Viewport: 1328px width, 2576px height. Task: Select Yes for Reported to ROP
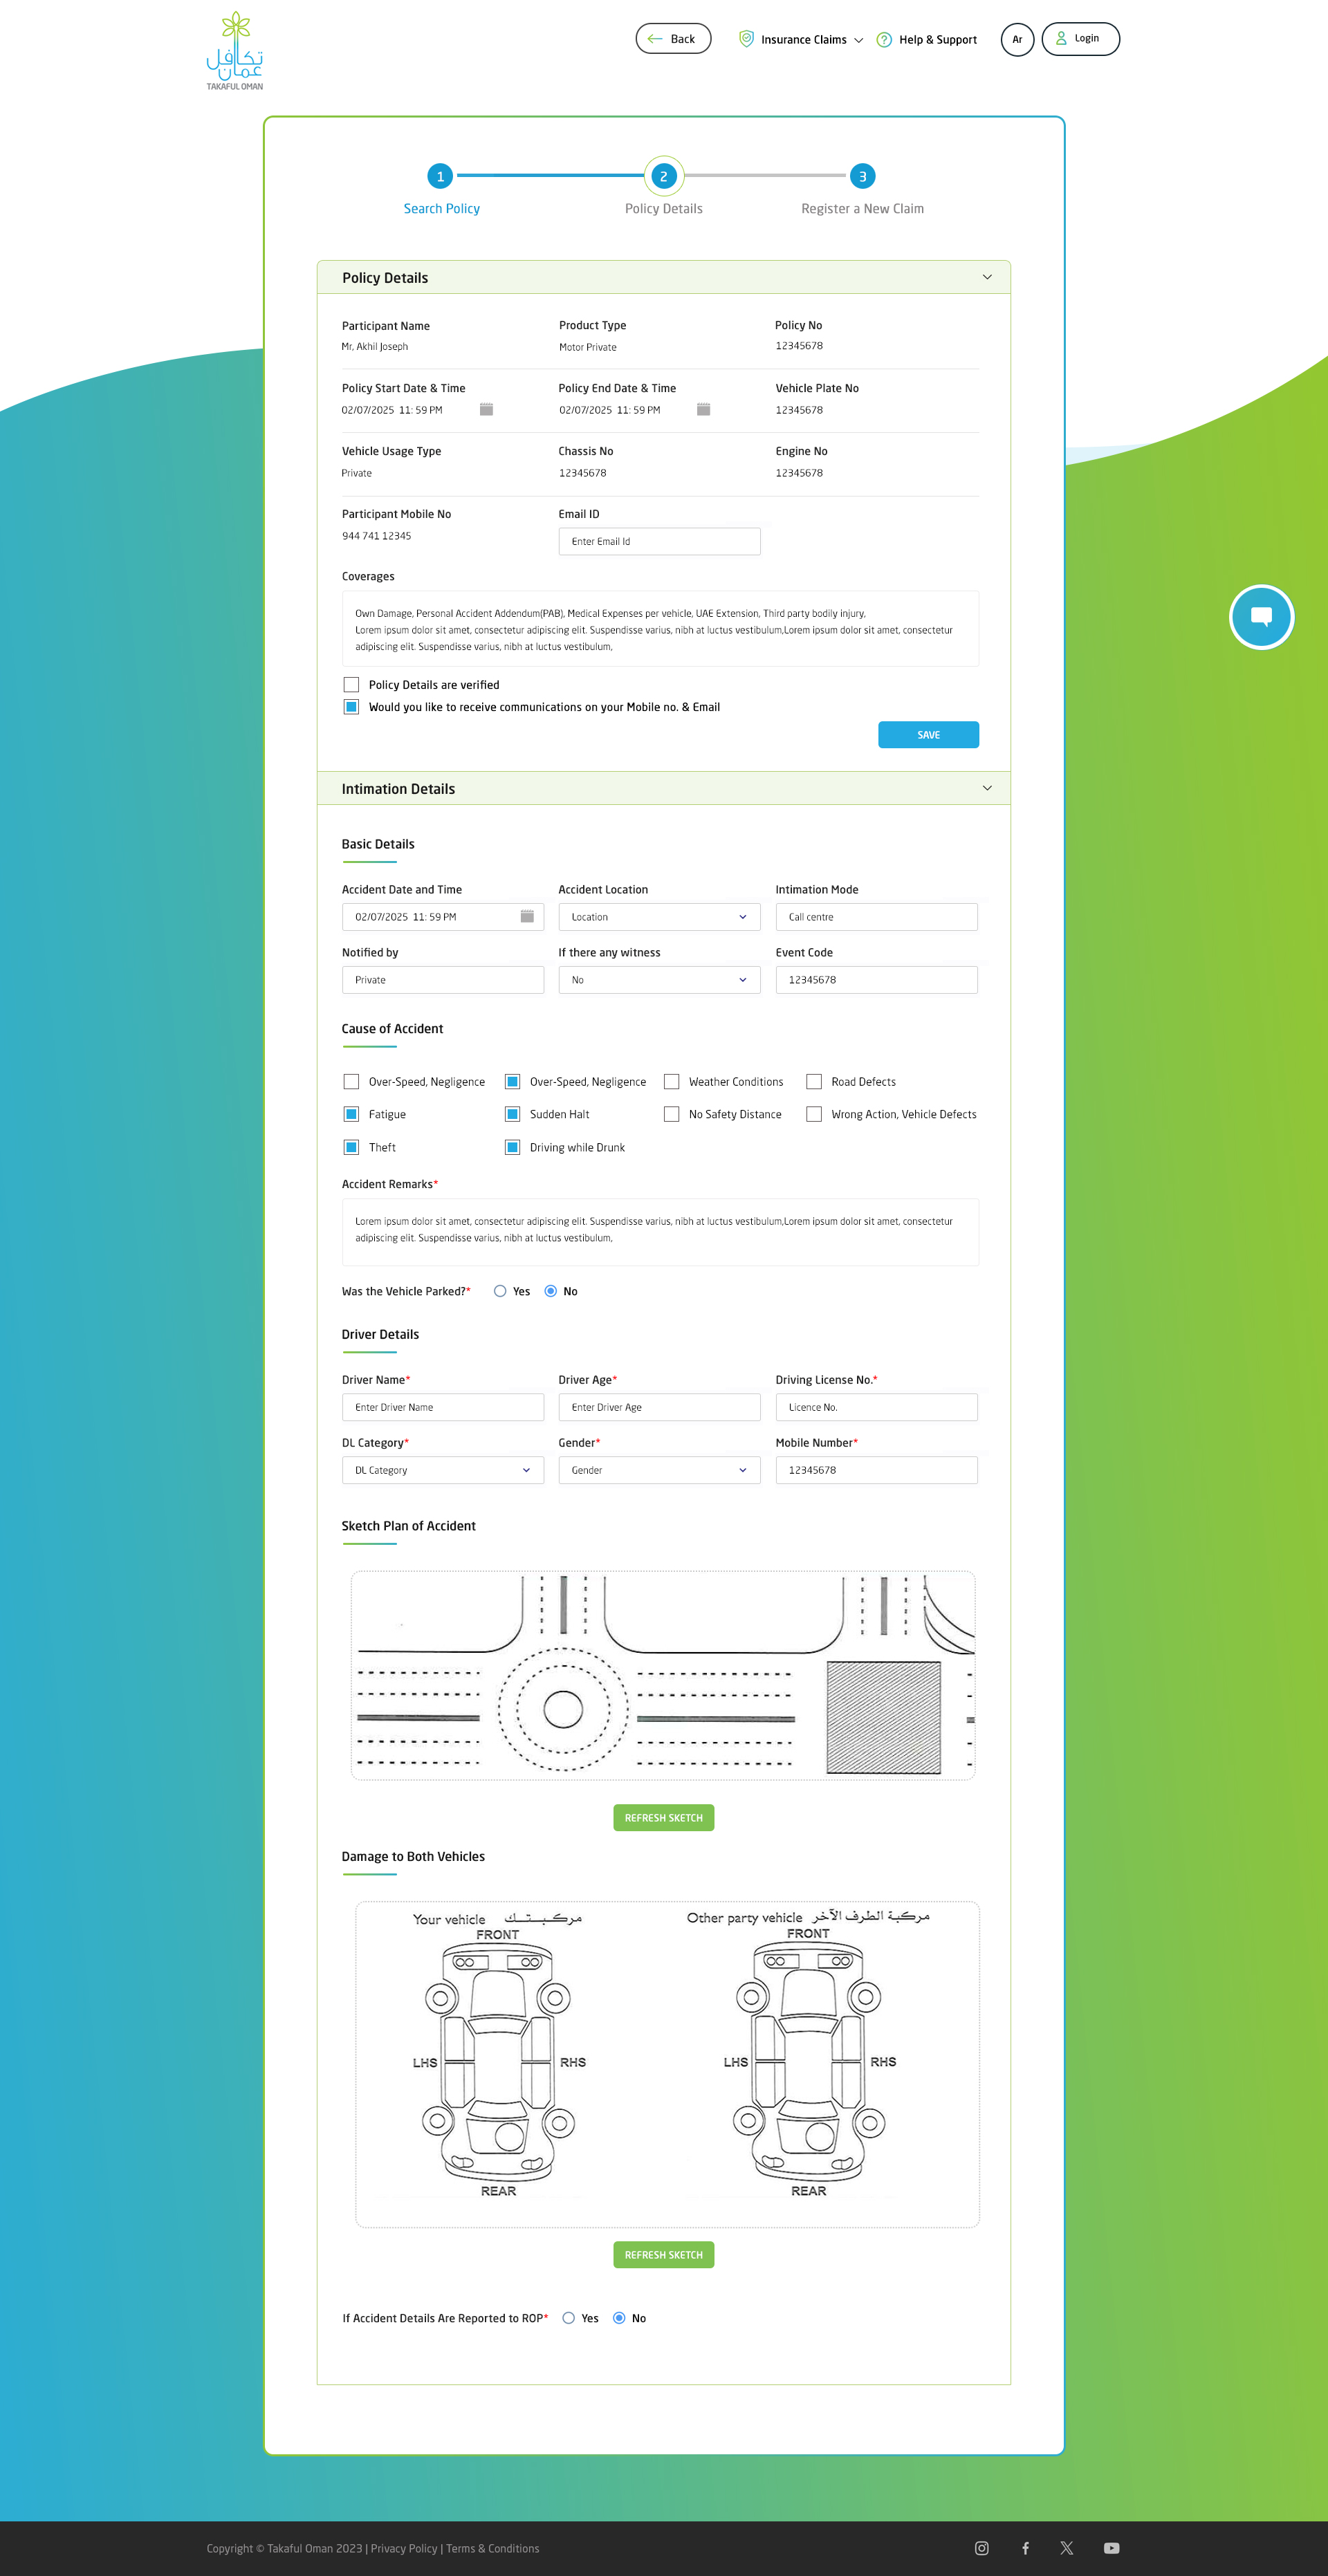point(568,2318)
